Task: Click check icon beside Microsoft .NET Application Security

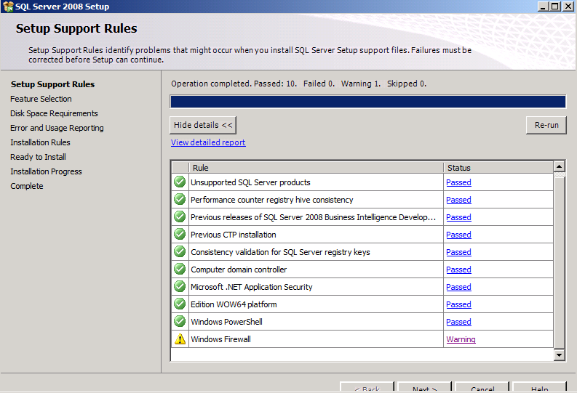Action: click(x=180, y=287)
